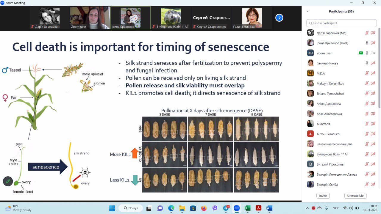Open Firefox from the taskbar
The width and height of the screenshot is (381, 214).
click(x=204, y=208)
